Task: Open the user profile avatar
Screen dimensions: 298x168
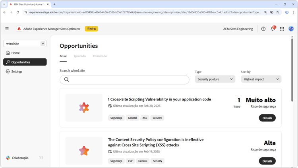Action: point(291,29)
